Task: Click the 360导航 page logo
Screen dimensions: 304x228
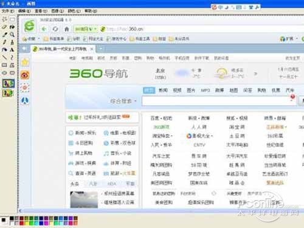Action: click(x=98, y=74)
